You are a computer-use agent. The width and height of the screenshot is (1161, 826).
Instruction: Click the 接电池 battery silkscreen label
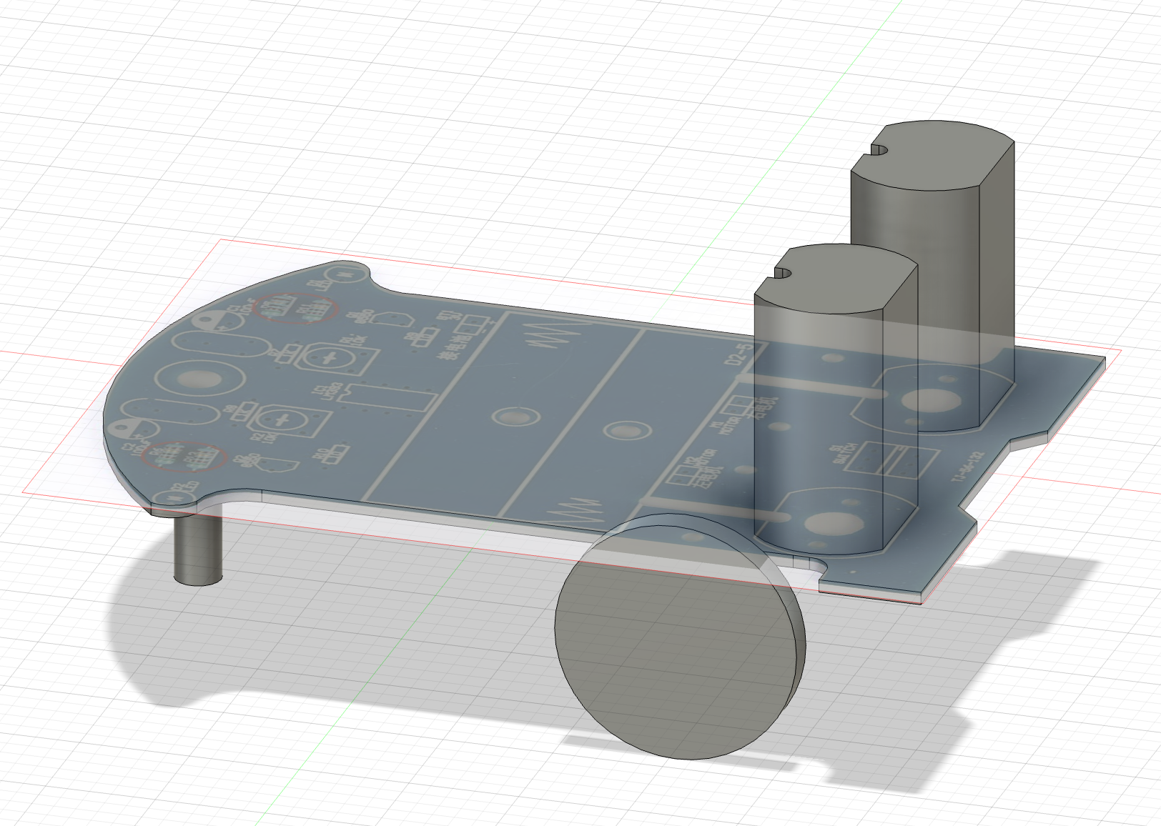tap(455, 348)
